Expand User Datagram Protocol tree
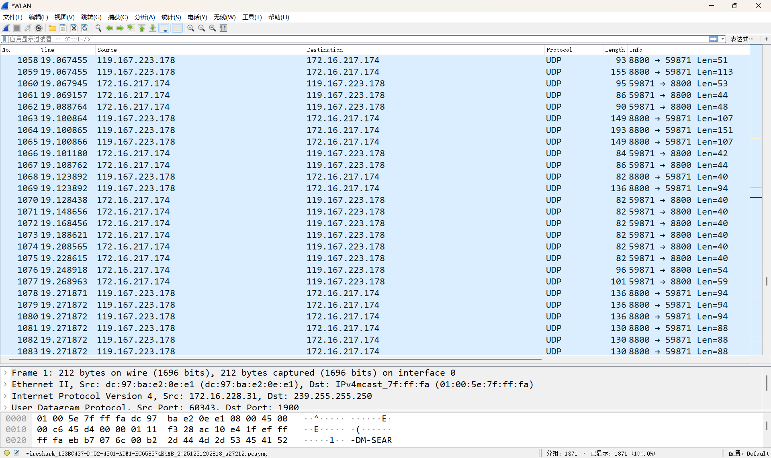This screenshot has width=771, height=458. (5, 407)
